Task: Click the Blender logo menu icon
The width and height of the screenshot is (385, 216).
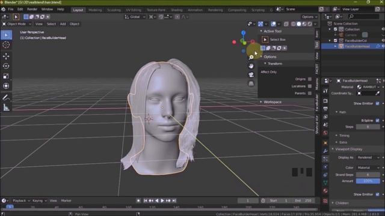Action: tap(3, 10)
